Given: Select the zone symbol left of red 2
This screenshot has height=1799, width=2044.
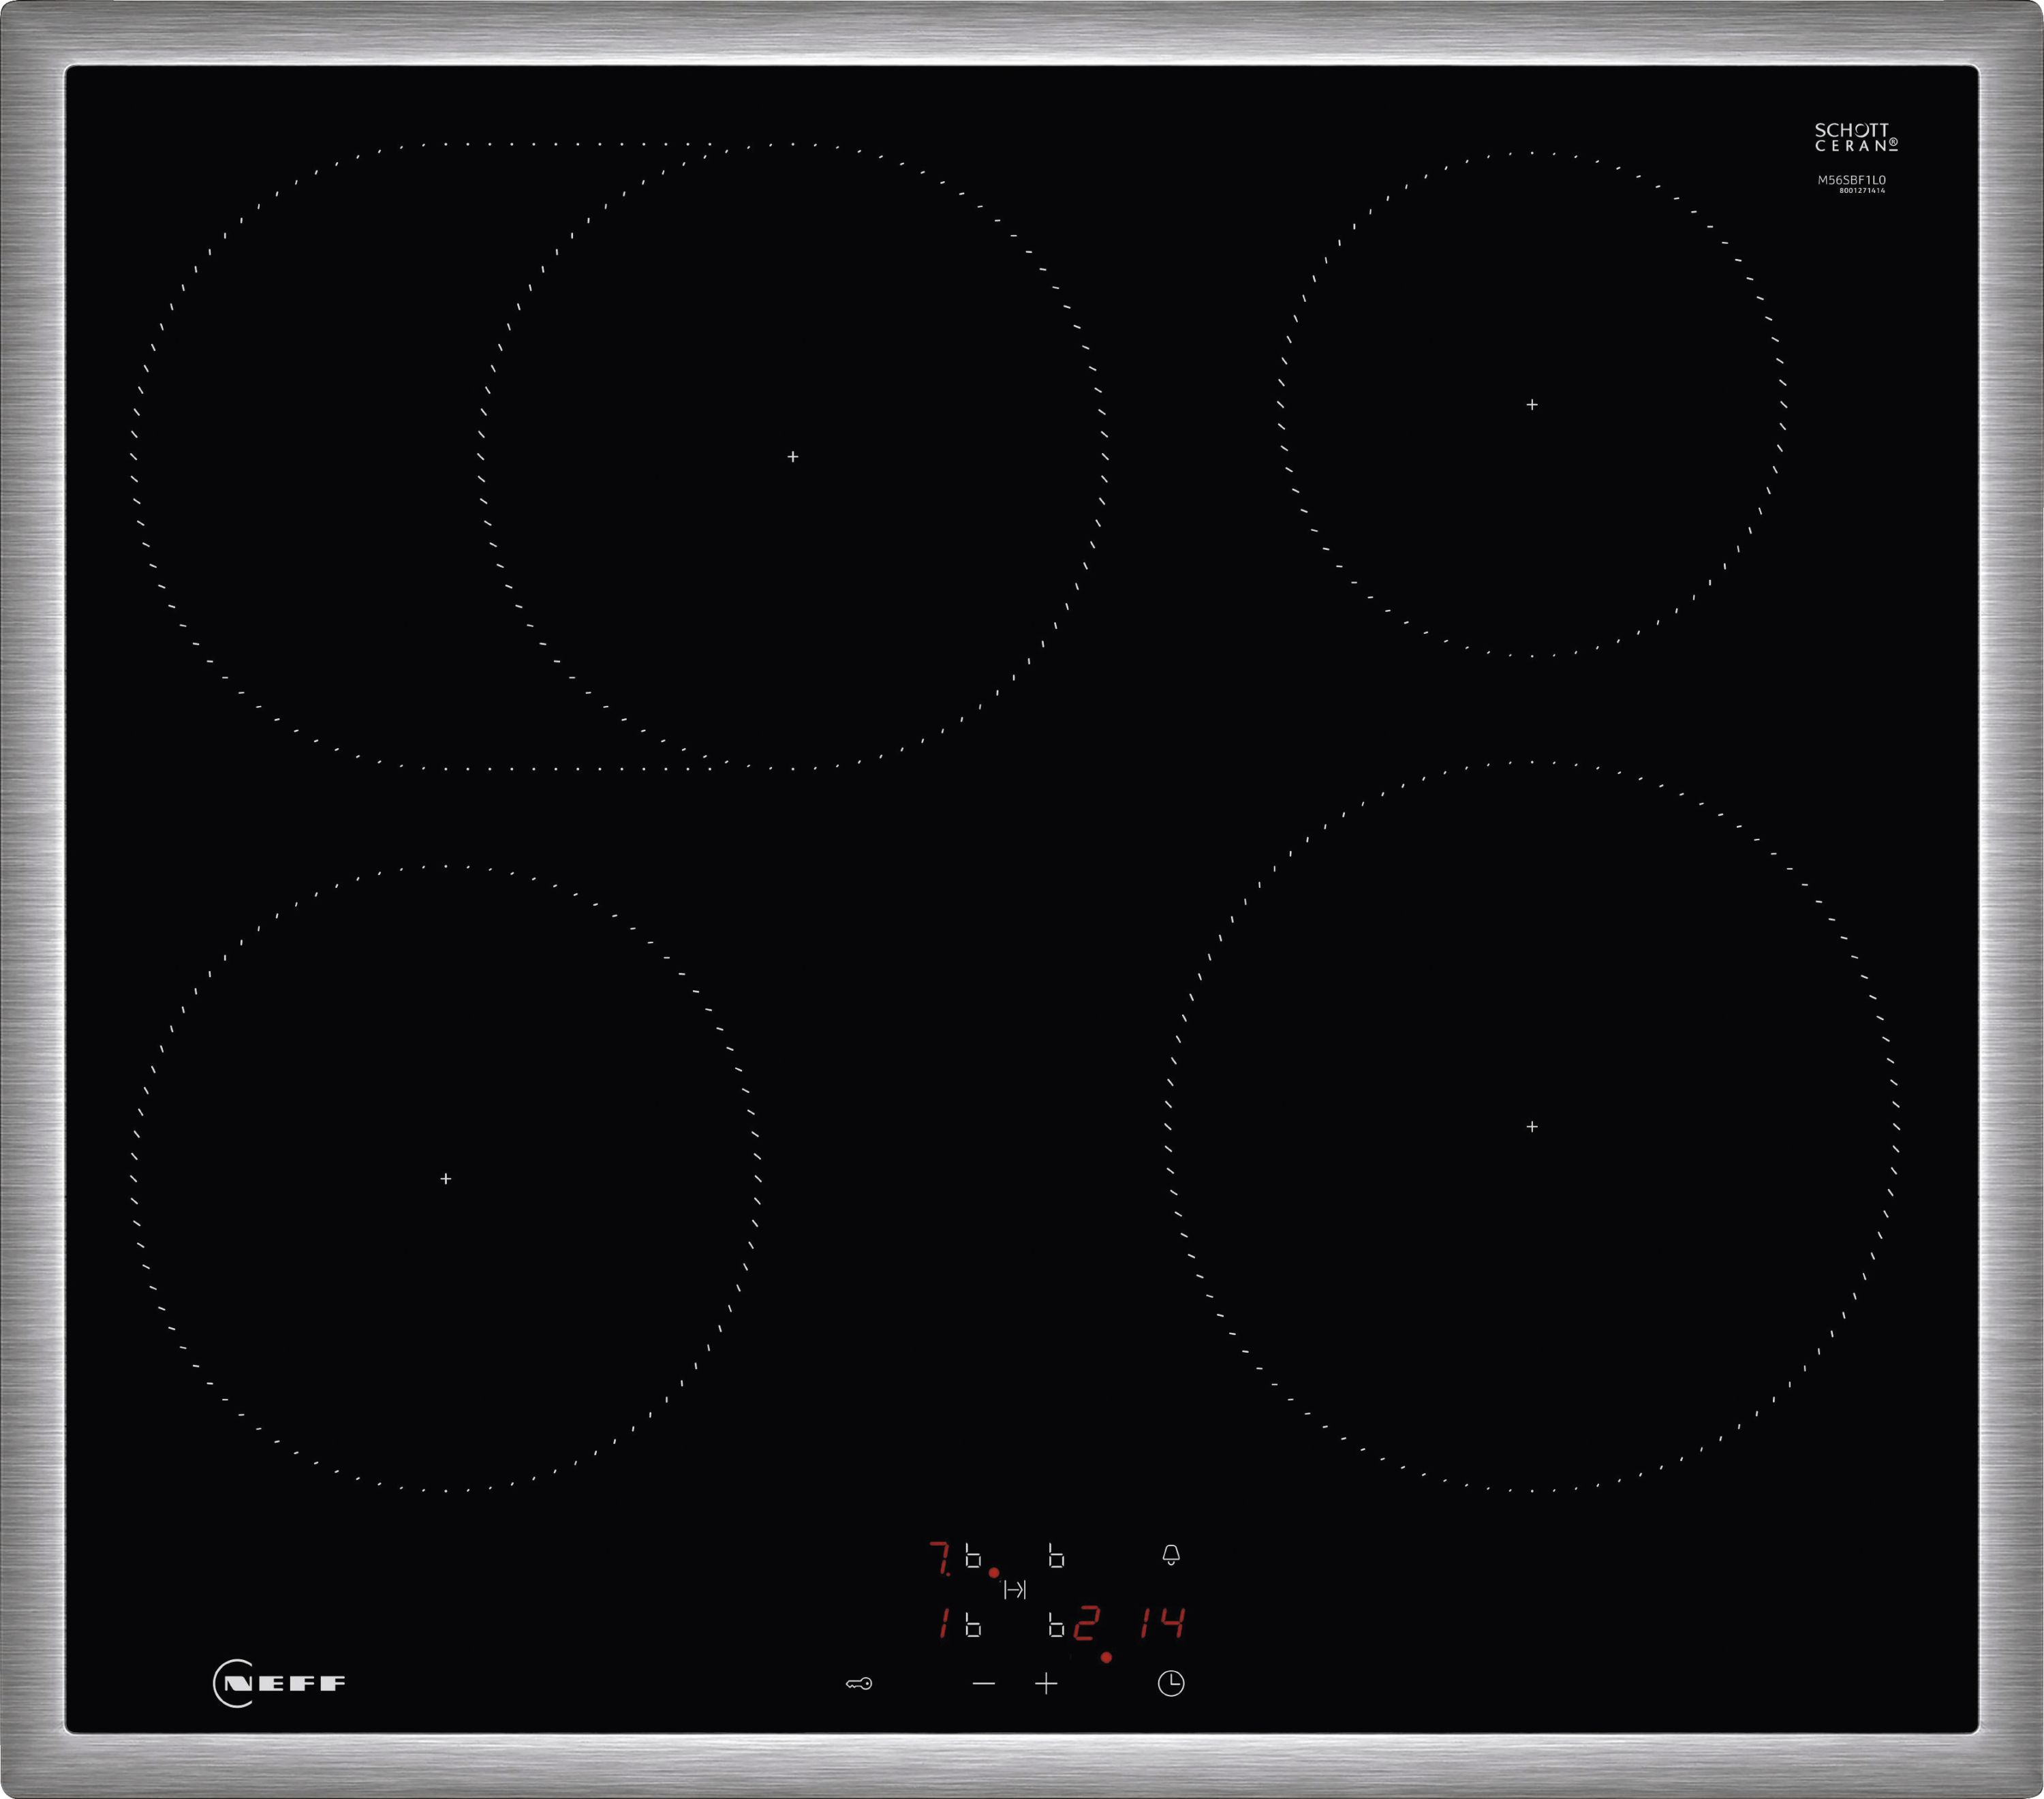Looking at the screenshot, I should (1056, 1625).
